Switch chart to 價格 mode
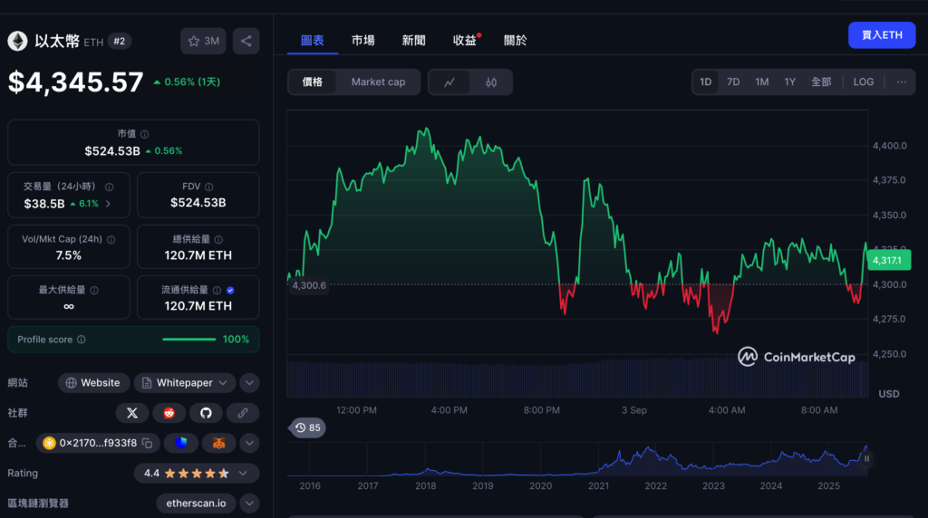Viewport: 928px width, 518px height. coord(313,82)
